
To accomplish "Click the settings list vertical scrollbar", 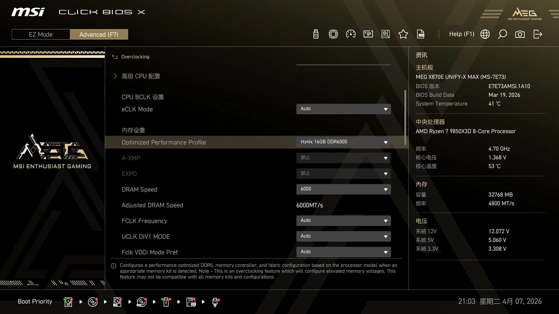I will pyautogui.click(x=405, y=117).
